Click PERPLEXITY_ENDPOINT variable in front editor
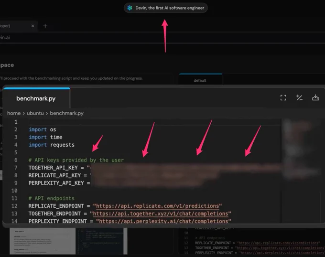The image size is (325, 257). [x=58, y=221]
